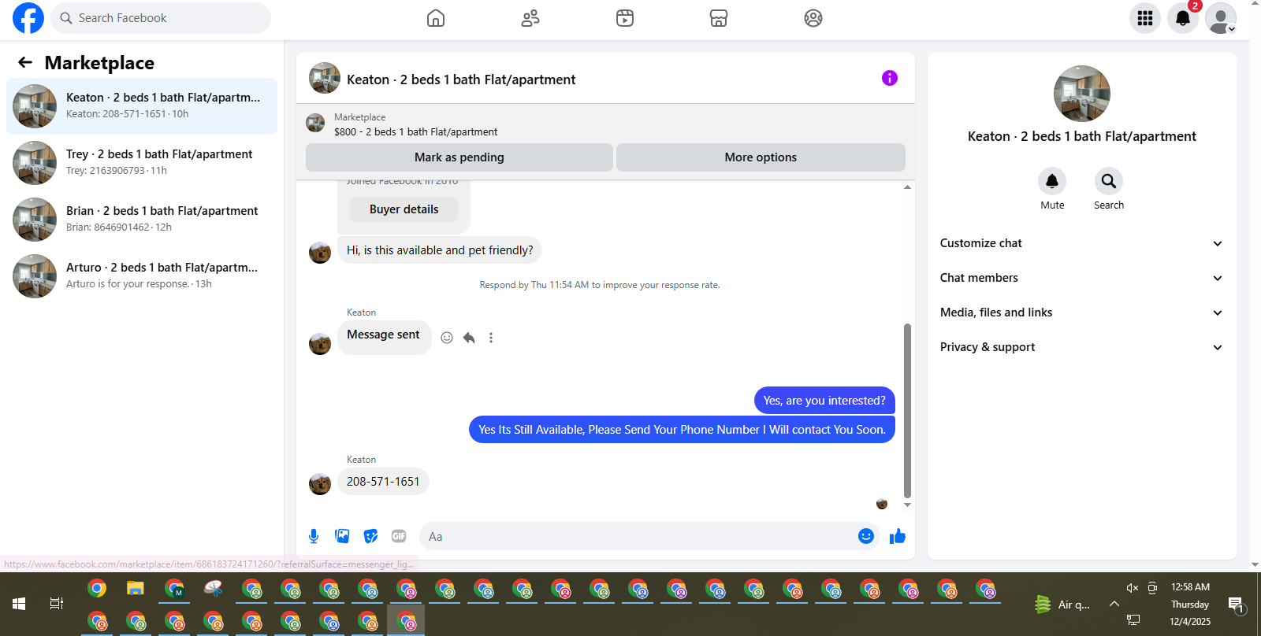Open emoji picker in message box

point(866,536)
